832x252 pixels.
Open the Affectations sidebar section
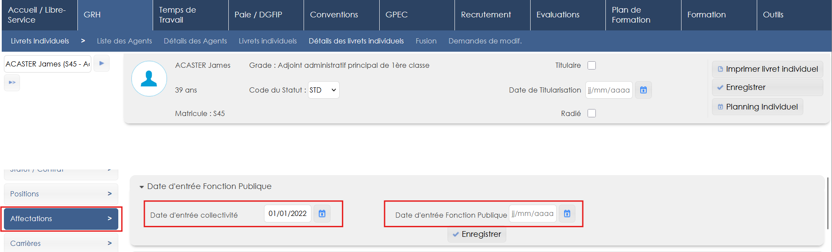point(61,219)
